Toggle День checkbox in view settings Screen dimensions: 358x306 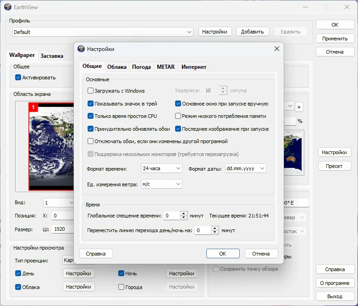[18, 273]
